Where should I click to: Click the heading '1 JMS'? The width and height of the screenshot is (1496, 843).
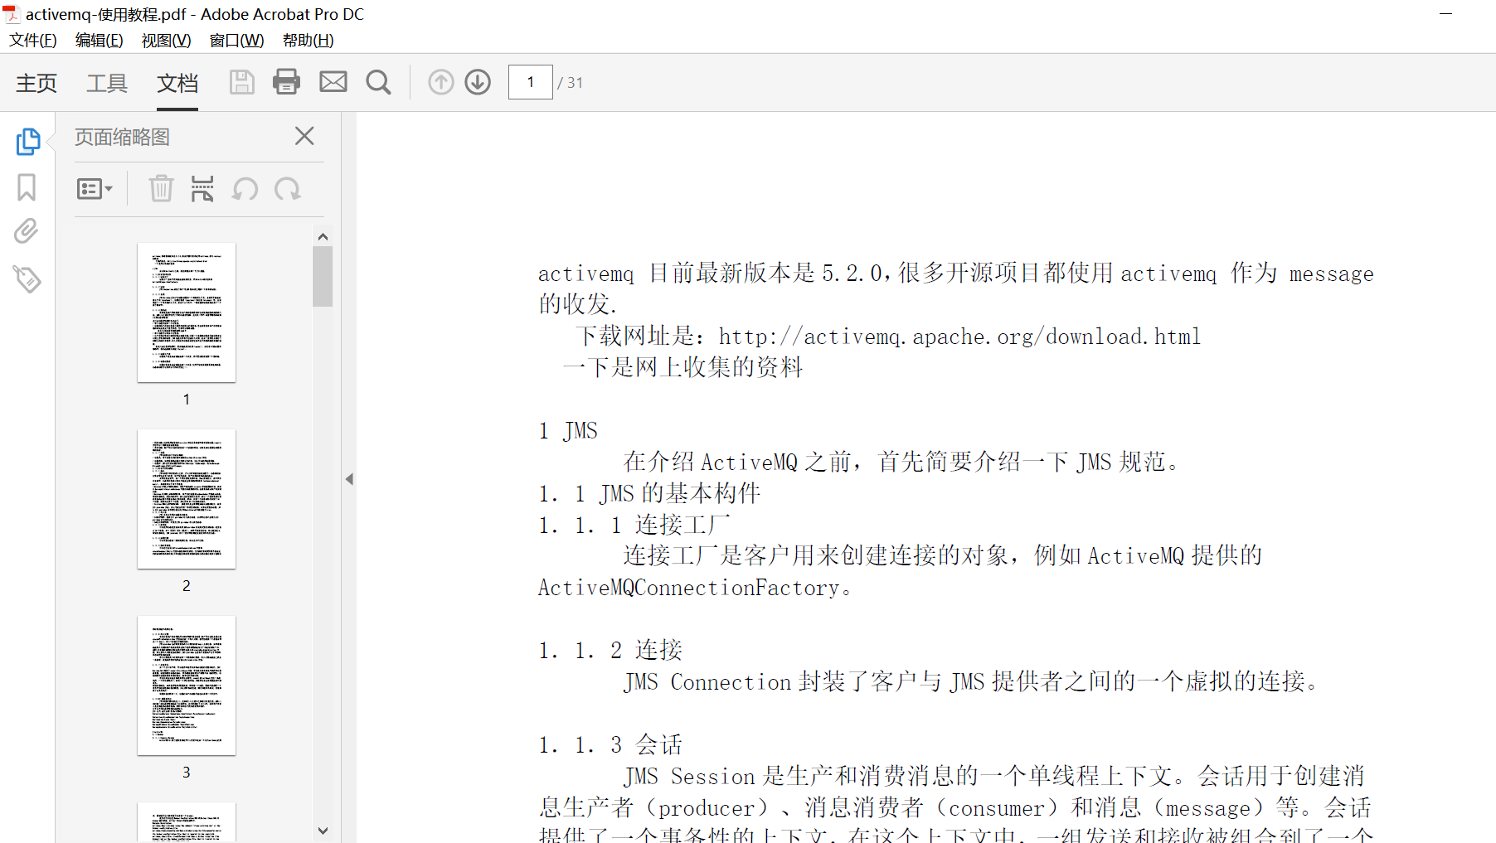tap(568, 431)
